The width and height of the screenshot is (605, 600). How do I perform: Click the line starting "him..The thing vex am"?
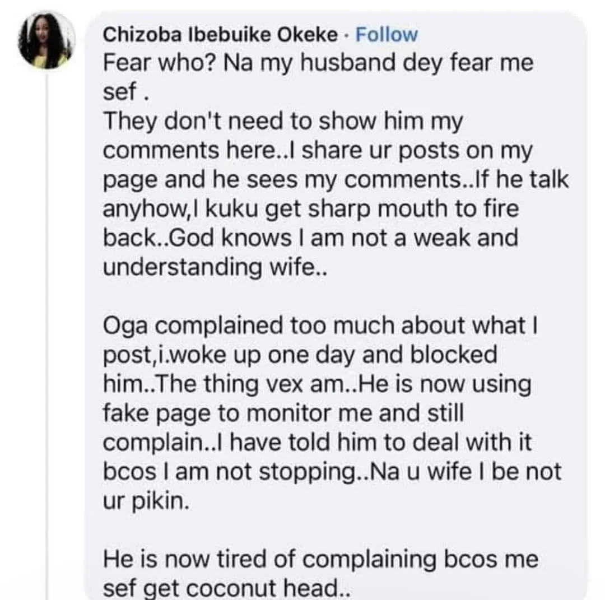tap(317, 384)
